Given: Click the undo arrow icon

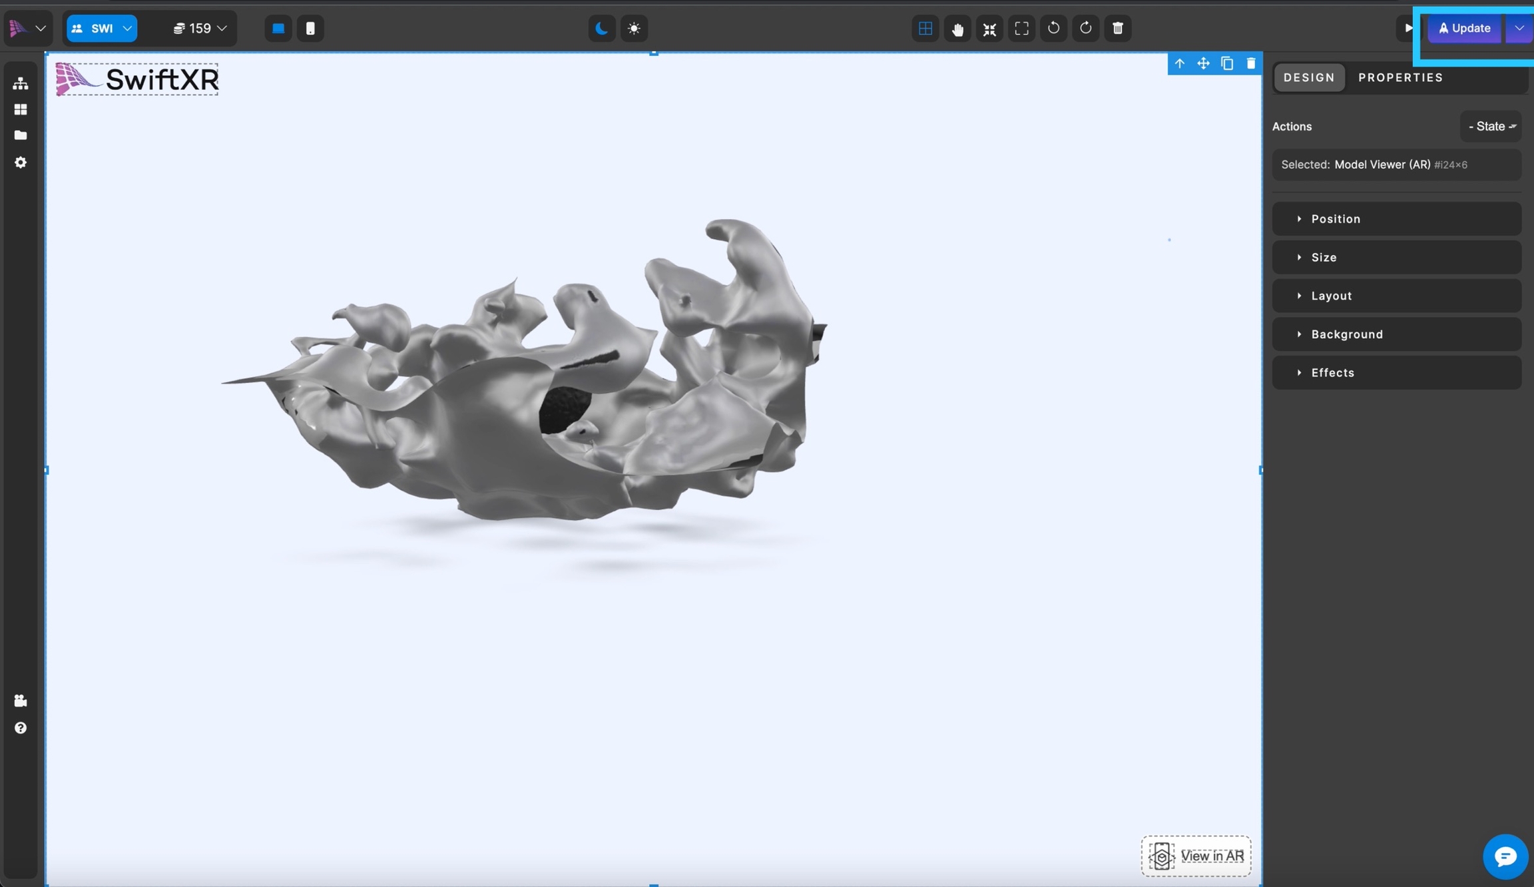Looking at the screenshot, I should coord(1053,29).
